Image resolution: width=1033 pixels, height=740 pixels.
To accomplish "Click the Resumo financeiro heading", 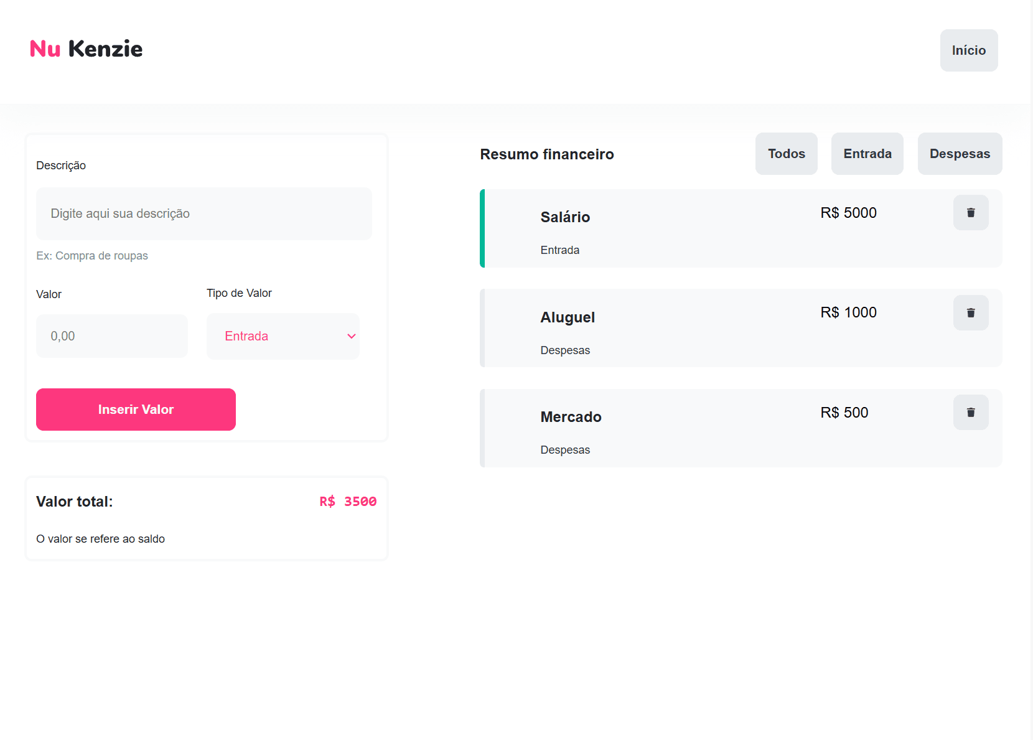I will [547, 154].
